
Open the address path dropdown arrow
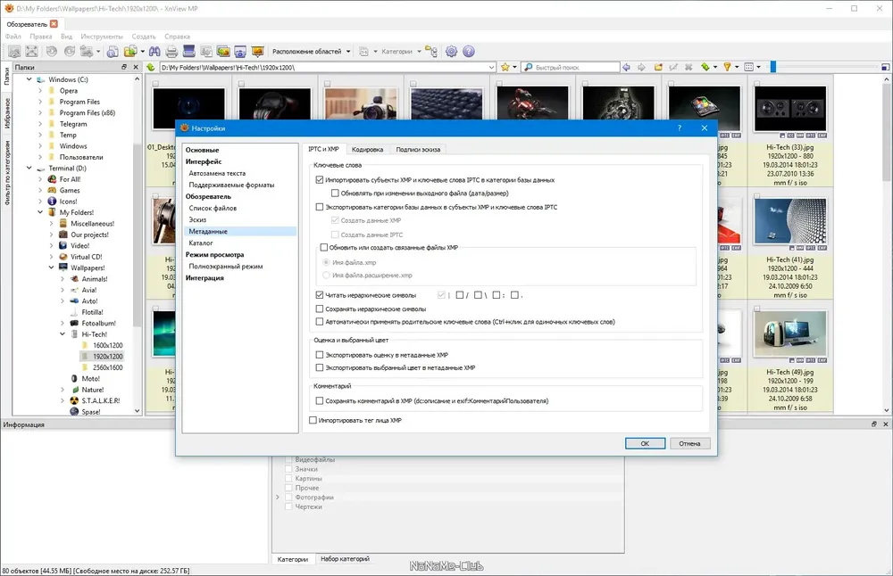(x=491, y=67)
